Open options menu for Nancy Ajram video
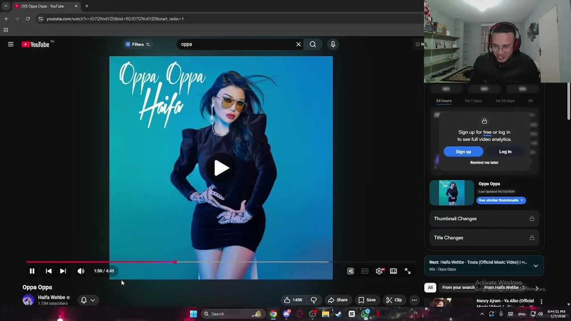This screenshot has width=571, height=321. (x=541, y=302)
